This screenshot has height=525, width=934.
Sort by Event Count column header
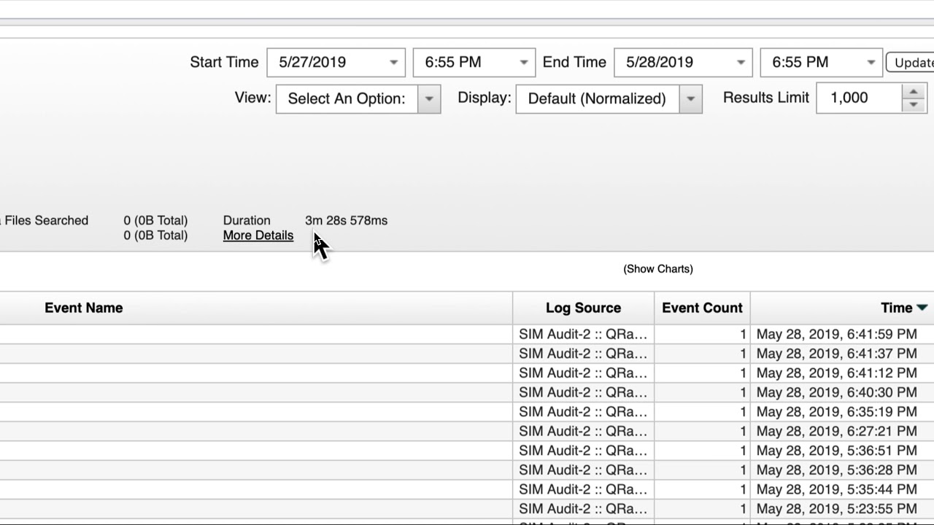click(x=702, y=308)
